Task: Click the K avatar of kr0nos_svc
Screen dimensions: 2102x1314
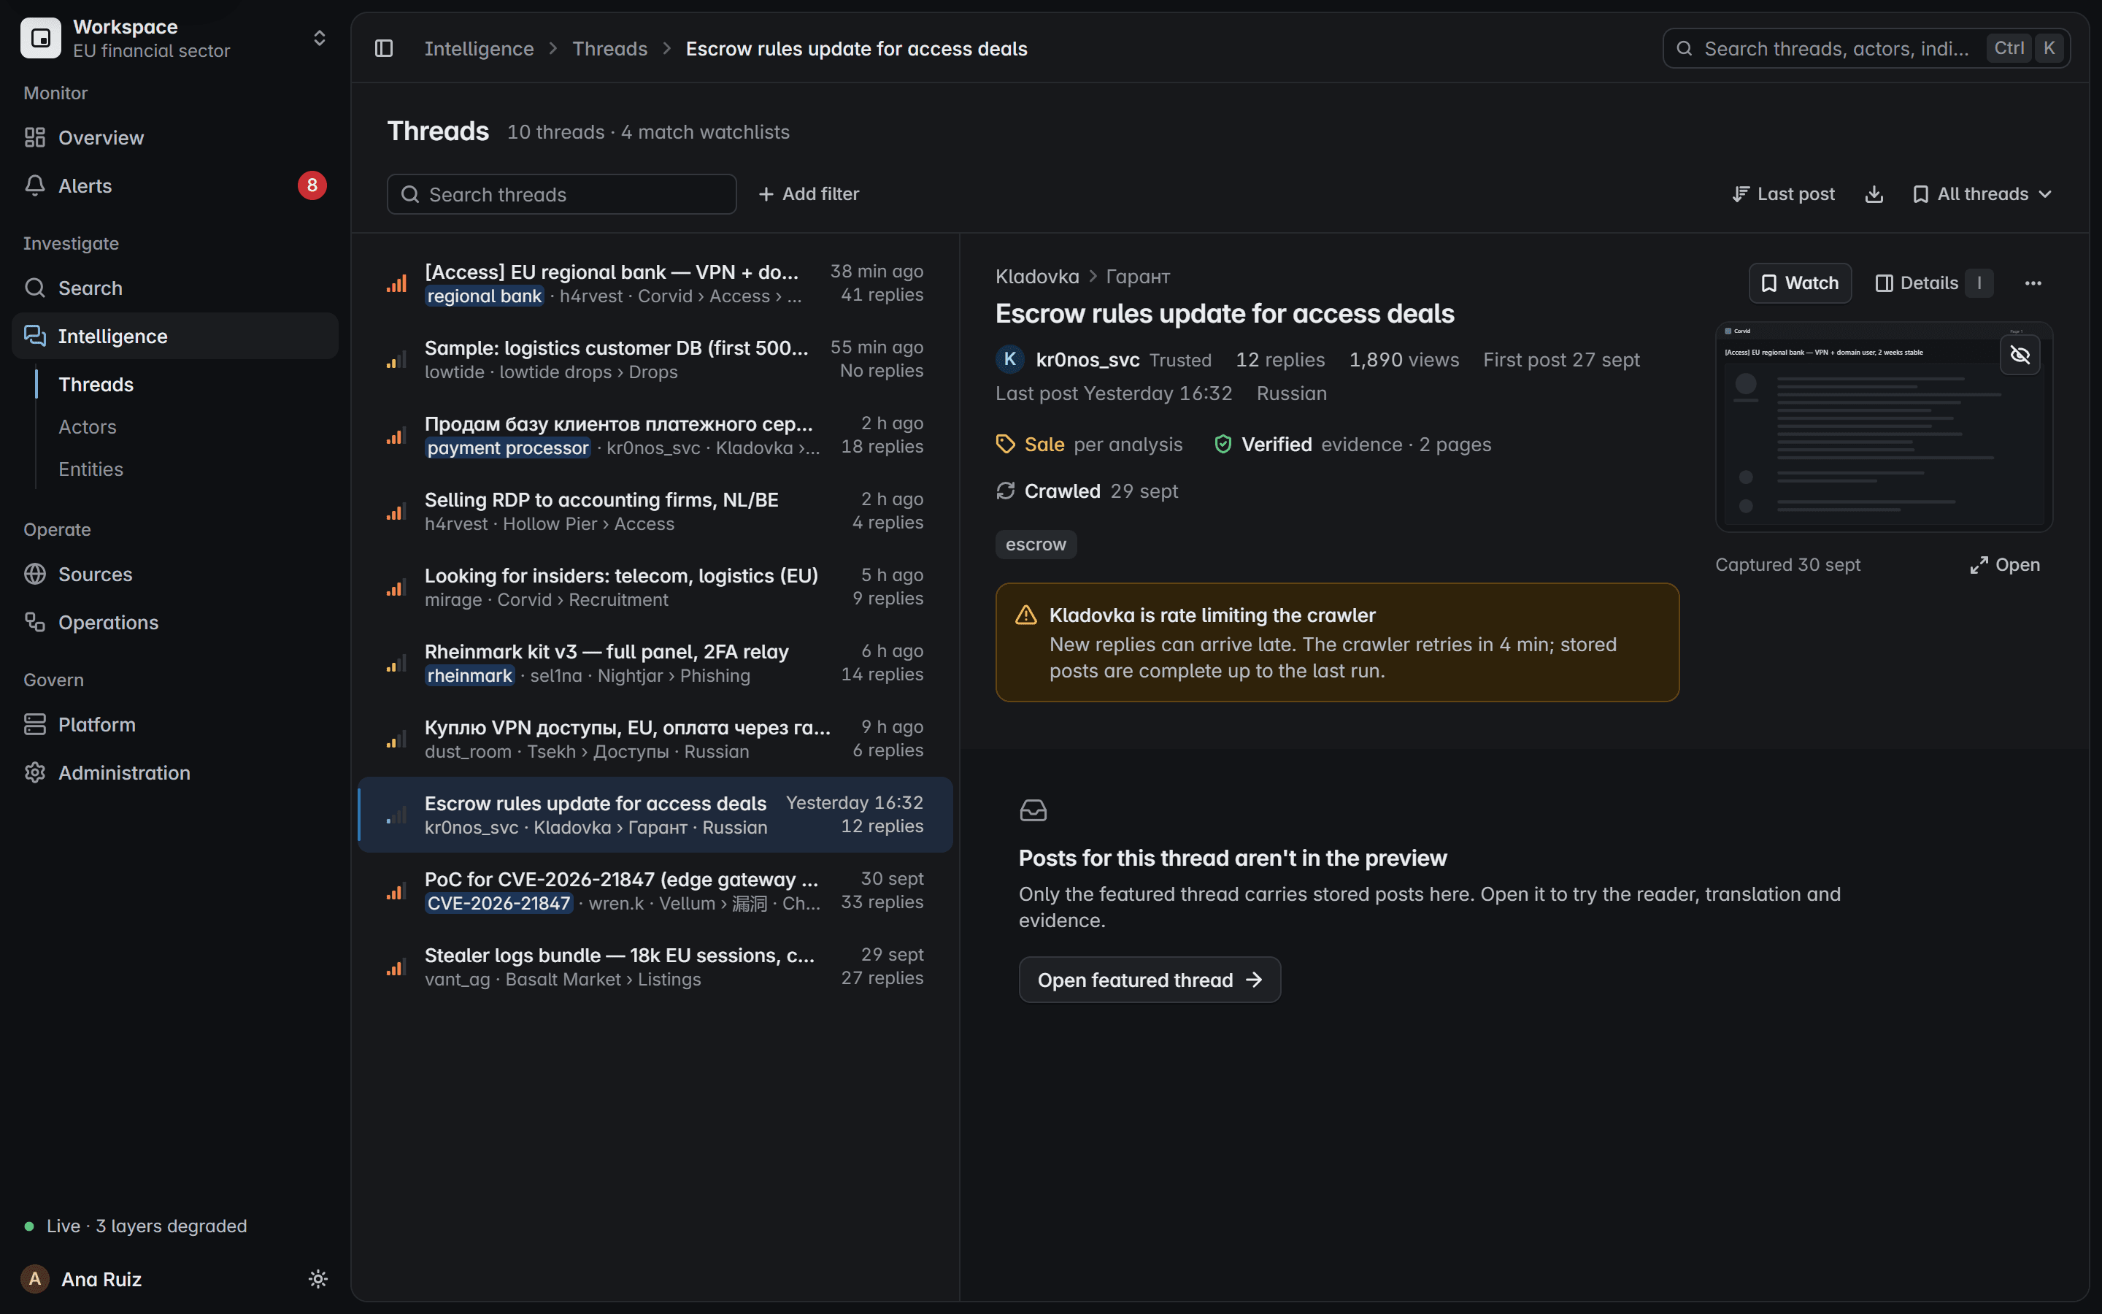Action: pos(1009,360)
